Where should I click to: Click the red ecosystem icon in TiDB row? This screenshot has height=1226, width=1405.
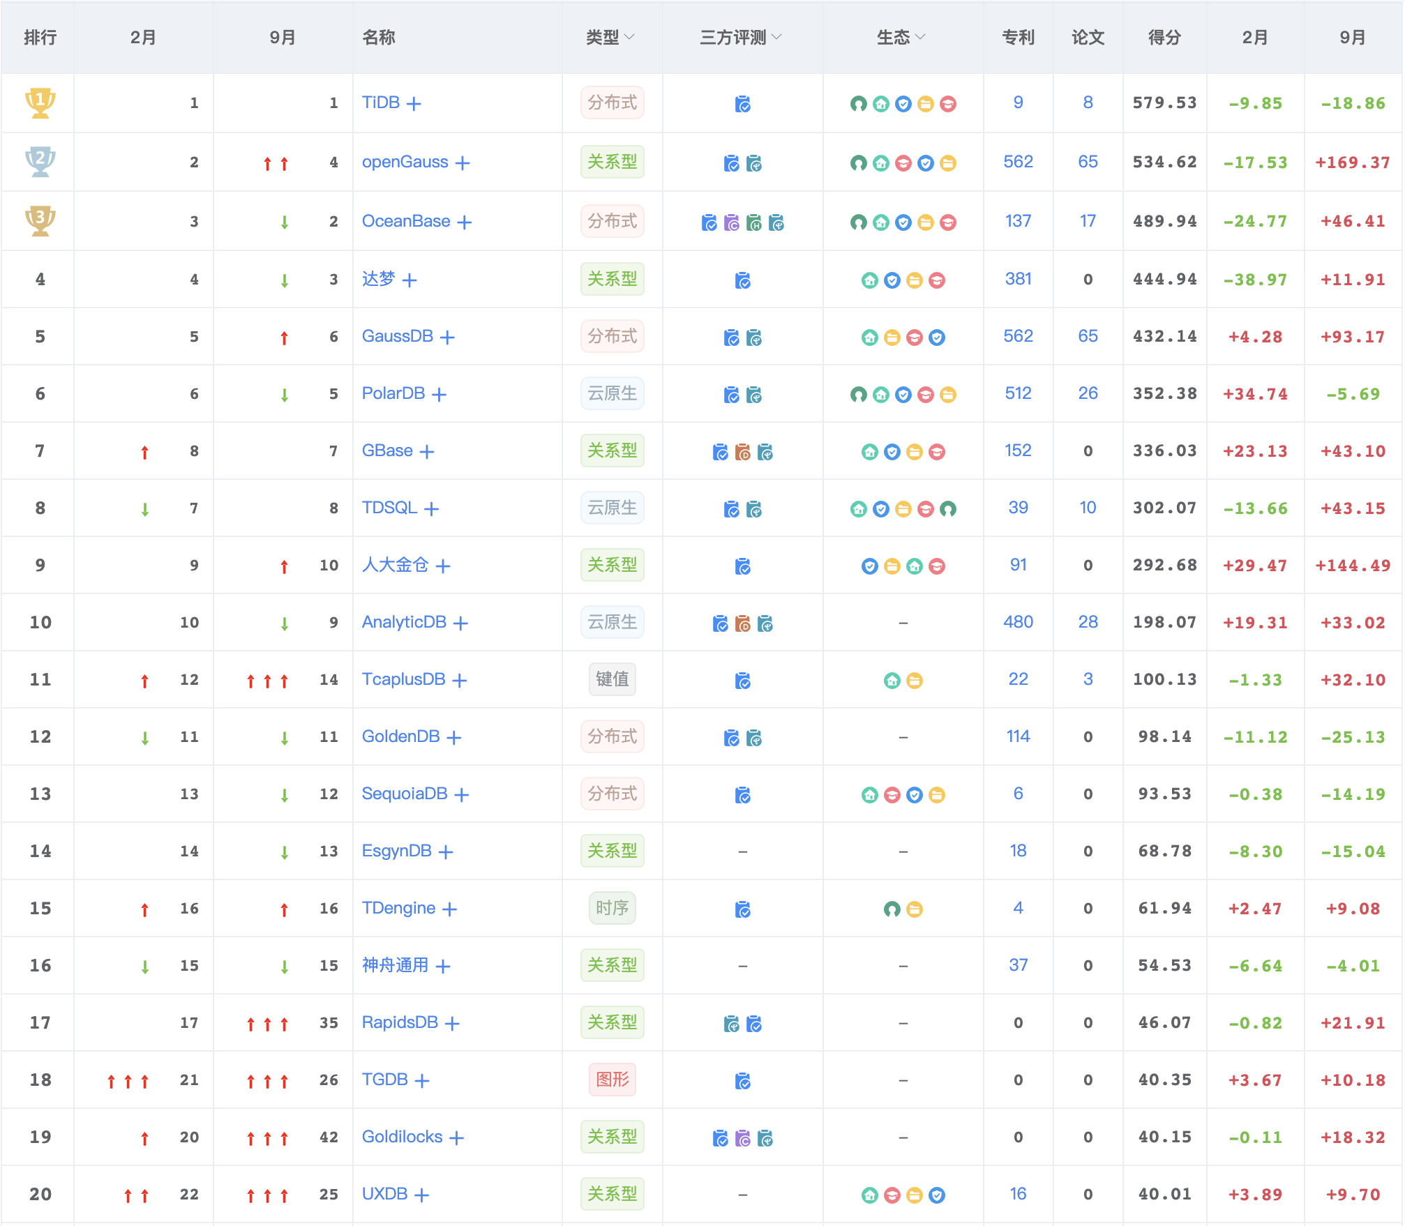pos(948,104)
